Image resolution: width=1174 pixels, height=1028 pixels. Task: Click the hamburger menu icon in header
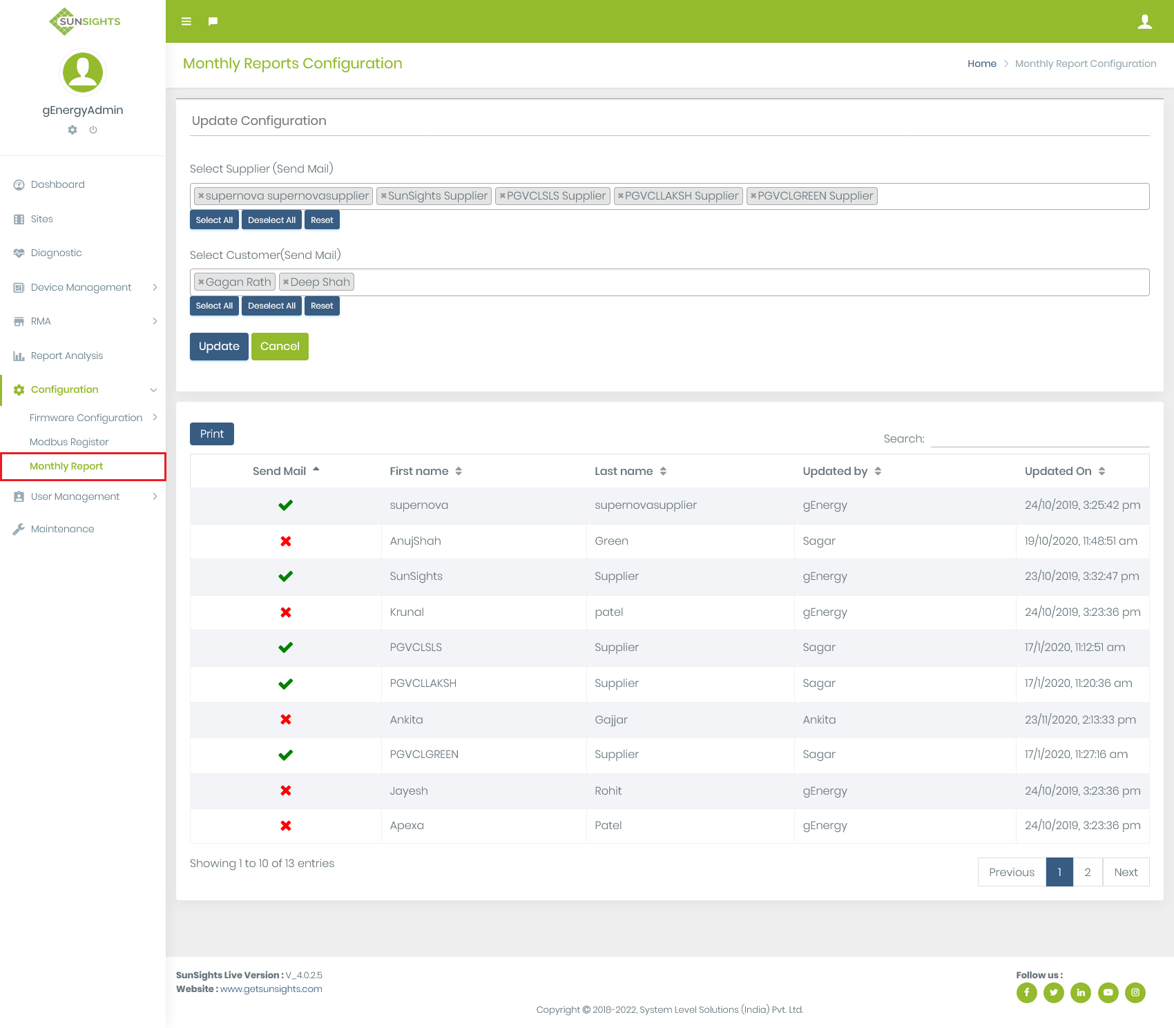pos(186,21)
